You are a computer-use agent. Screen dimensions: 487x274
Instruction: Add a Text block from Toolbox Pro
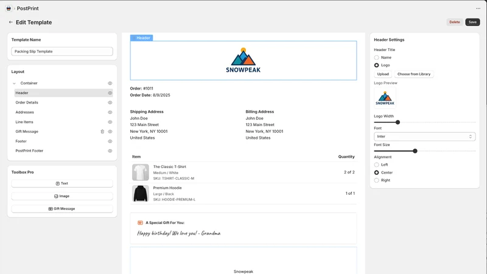click(x=62, y=184)
